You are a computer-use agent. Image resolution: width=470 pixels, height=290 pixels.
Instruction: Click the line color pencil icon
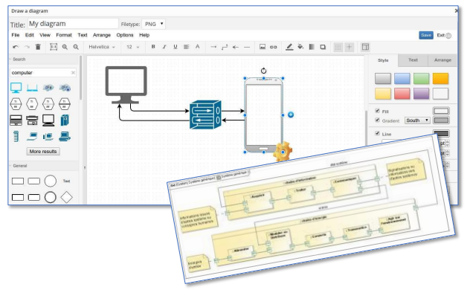tap(289, 47)
